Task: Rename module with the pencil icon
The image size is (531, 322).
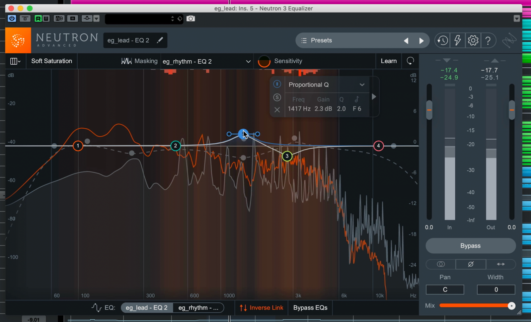Action: click(160, 40)
